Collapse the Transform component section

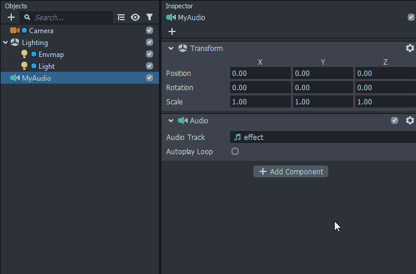tap(172, 48)
